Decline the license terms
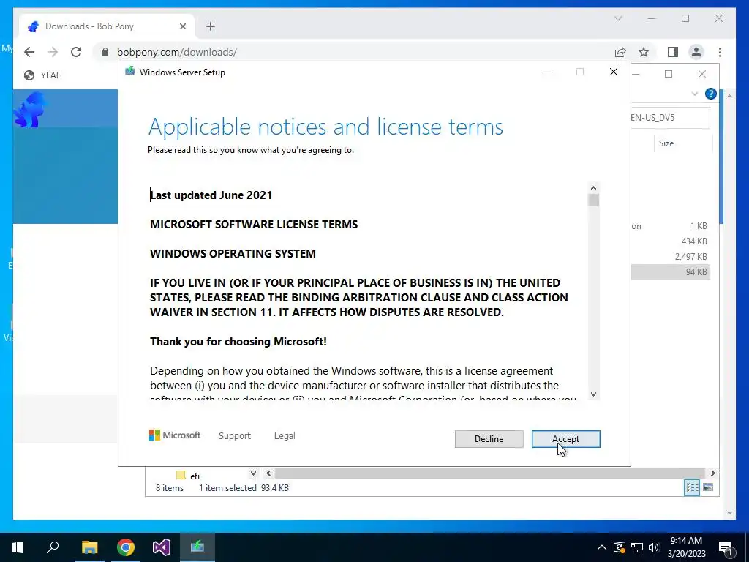Image resolution: width=749 pixels, height=562 pixels. pos(489,439)
